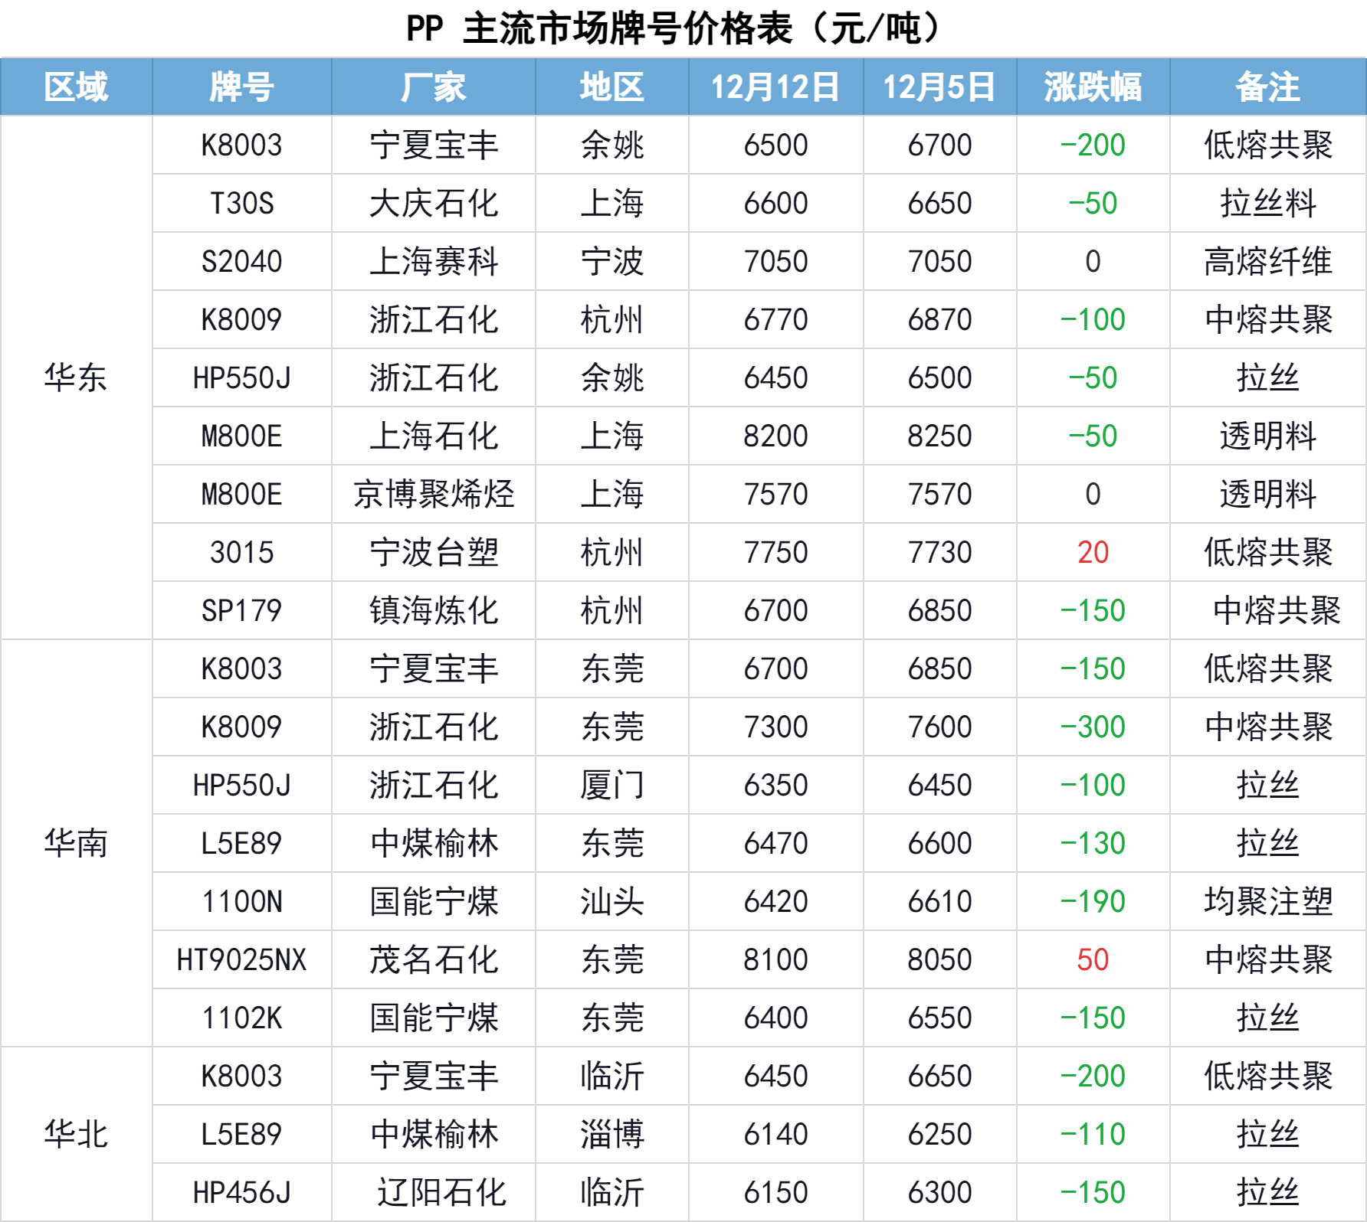Click the T30S grade cell
This screenshot has width=1367, height=1222.
pos(241,203)
